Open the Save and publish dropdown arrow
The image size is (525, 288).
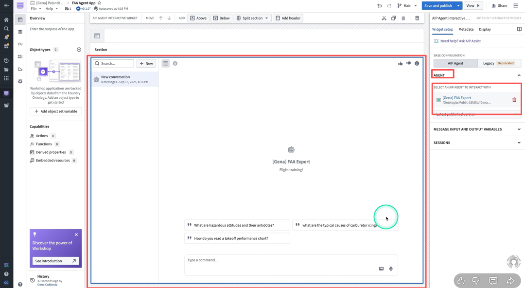pyautogui.click(x=458, y=6)
